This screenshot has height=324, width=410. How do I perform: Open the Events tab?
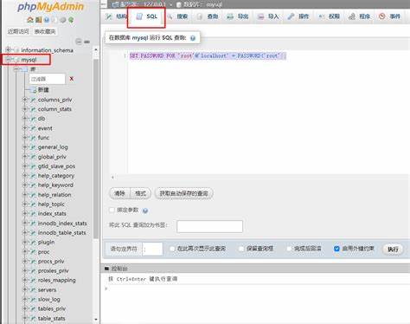point(390,16)
